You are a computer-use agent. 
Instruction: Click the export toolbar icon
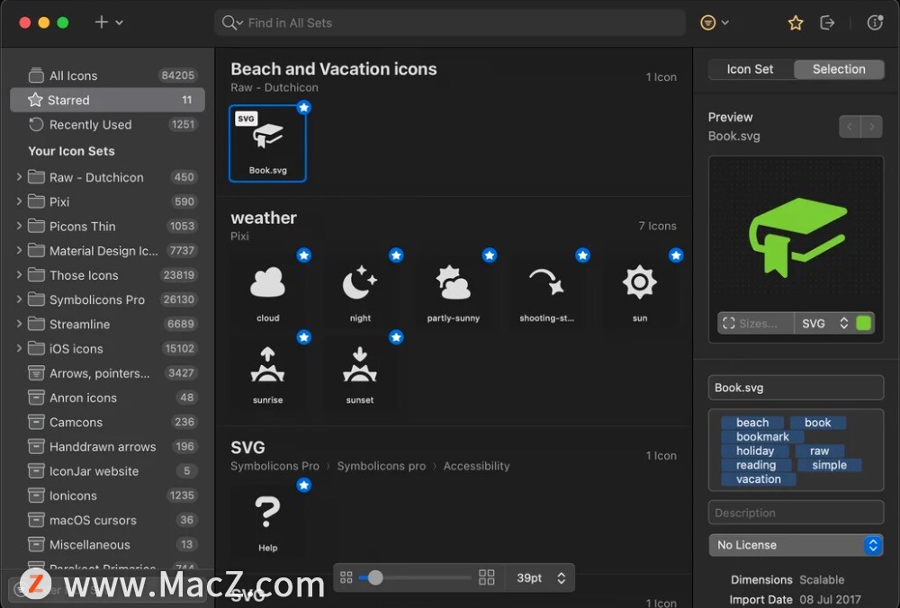click(827, 23)
